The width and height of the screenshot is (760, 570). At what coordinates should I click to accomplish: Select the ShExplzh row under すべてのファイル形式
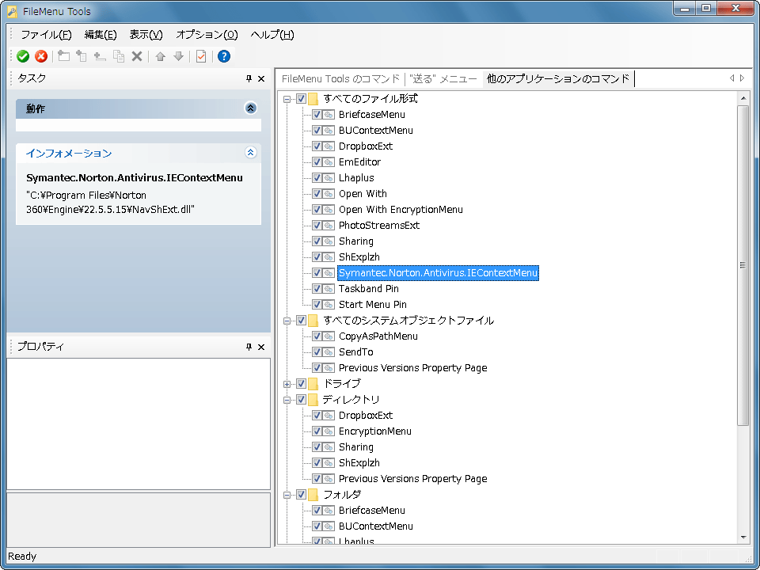pyautogui.click(x=359, y=256)
